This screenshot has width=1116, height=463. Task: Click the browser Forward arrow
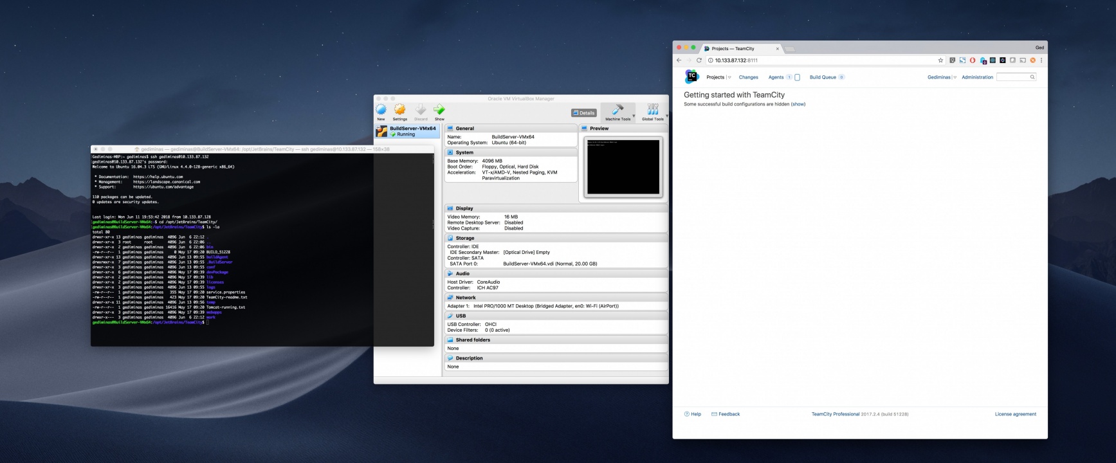tap(689, 60)
